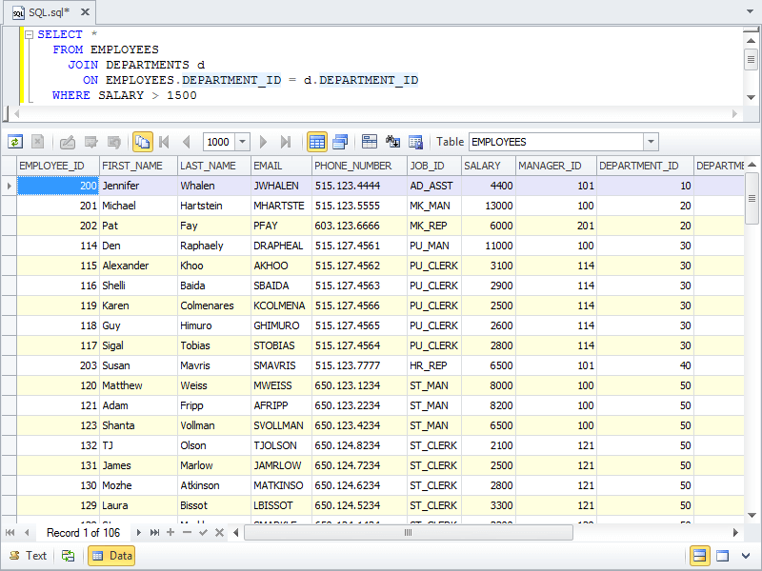
Task: Click the editor scroll down arrow
Action: [x=751, y=97]
